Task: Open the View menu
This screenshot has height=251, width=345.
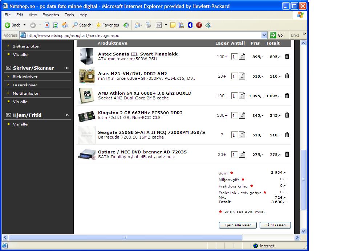Action: [33, 15]
